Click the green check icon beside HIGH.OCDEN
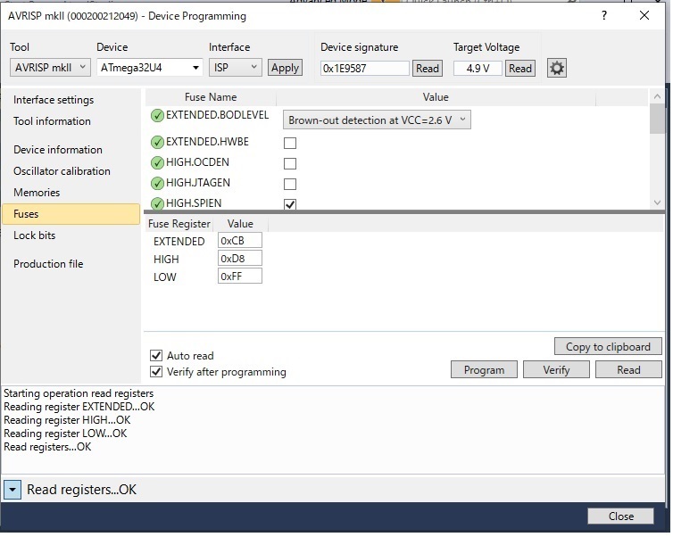 (x=157, y=162)
